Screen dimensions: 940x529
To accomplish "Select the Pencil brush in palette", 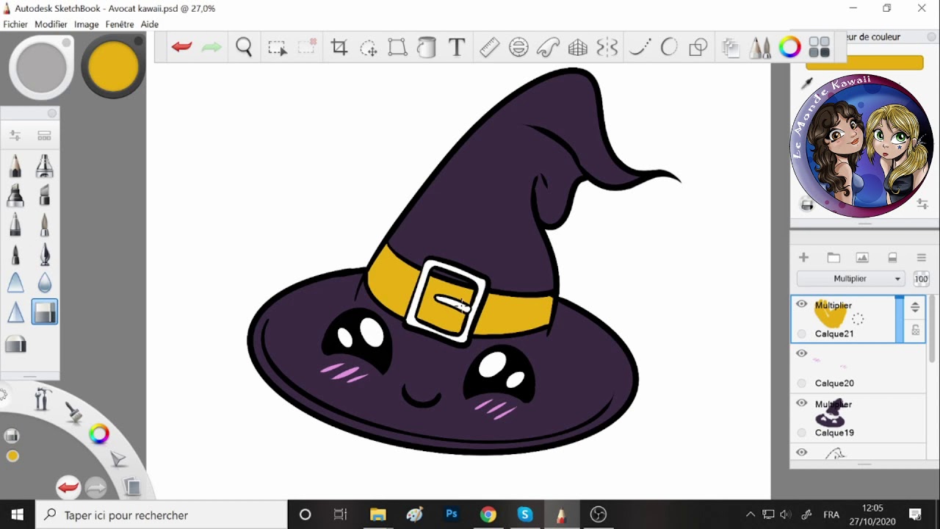I will (x=15, y=166).
